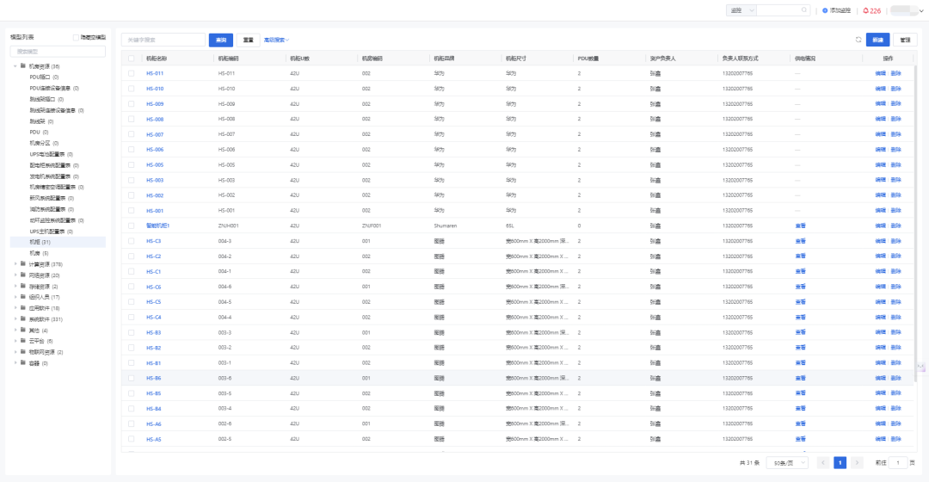
Task: Click the power supply view link in the HS-C3 row
Action: tap(801, 241)
